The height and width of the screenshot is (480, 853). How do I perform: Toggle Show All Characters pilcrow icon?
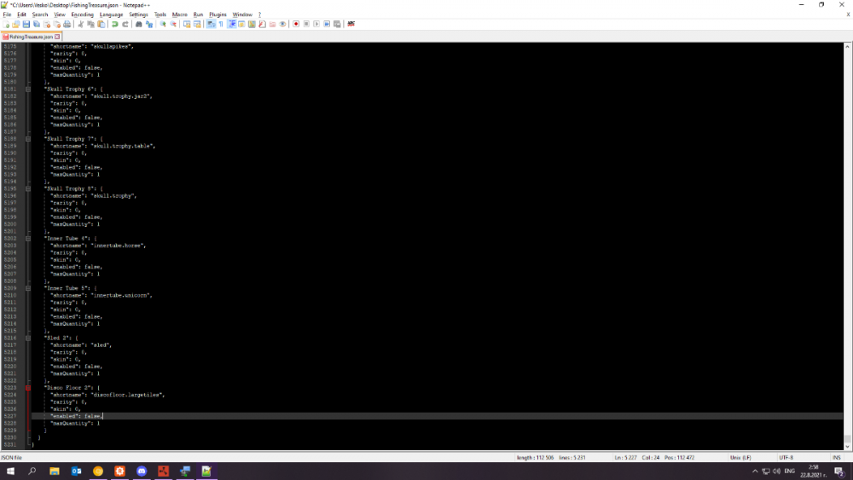(221, 24)
